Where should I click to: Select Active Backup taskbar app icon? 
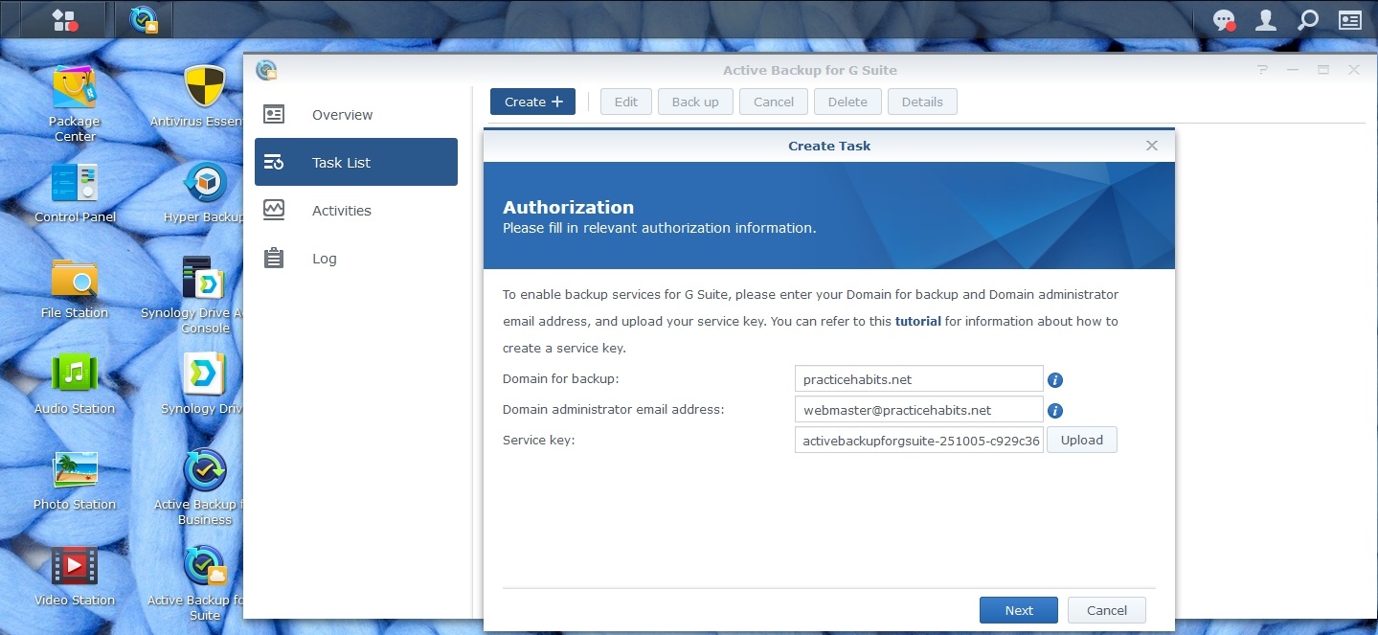coord(145,20)
